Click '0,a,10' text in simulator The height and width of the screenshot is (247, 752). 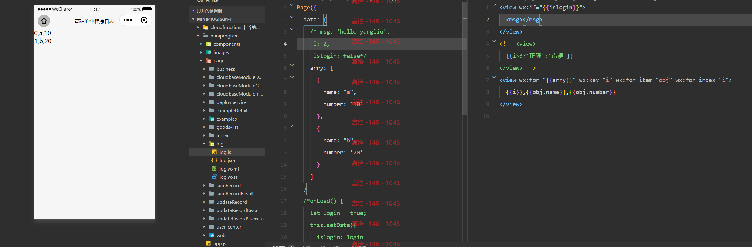tap(43, 33)
